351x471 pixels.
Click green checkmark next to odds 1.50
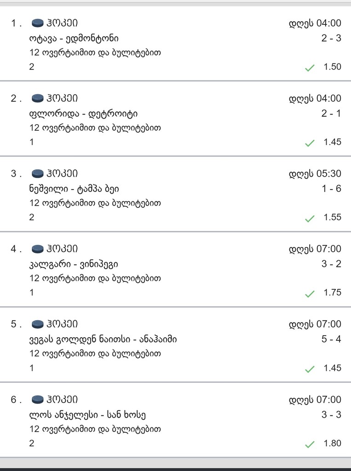pos(310,68)
